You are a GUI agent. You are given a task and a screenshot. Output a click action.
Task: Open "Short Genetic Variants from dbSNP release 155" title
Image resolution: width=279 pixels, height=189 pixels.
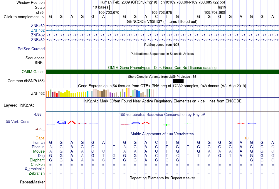(x=162, y=77)
